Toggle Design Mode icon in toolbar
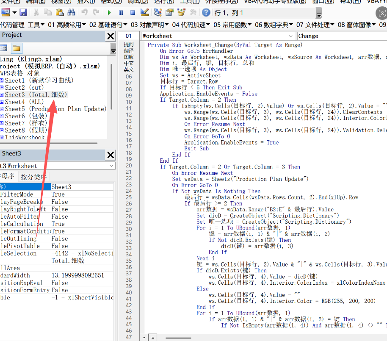 pyautogui.click(x=145, y=12)
